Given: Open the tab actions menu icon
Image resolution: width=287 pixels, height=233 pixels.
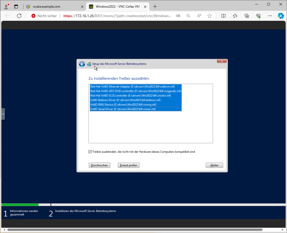Looking at the screenshot, I should click(x=16, y=7).
